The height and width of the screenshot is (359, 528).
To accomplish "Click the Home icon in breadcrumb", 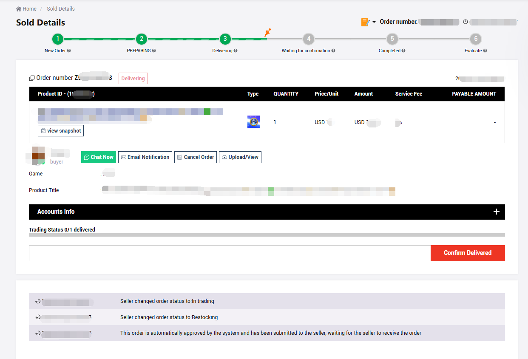I will pyautogui.click(x=19, y=9).
